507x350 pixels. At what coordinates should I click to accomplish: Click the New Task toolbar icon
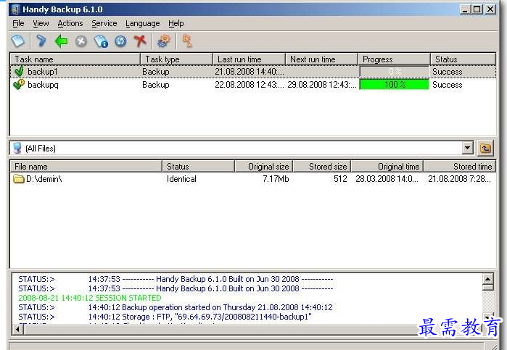18,41
